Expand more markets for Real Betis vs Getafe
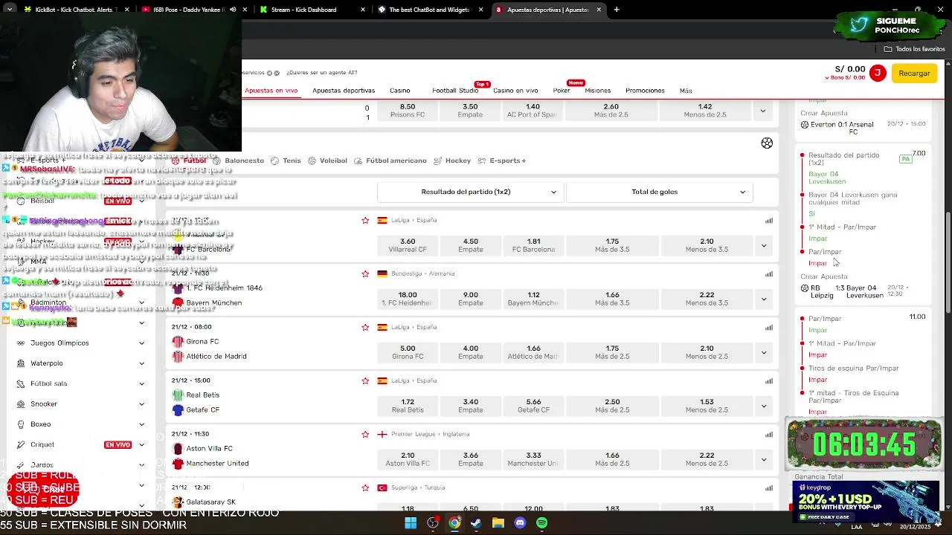The width and height of the screenshot is (952, 535). 763,406
